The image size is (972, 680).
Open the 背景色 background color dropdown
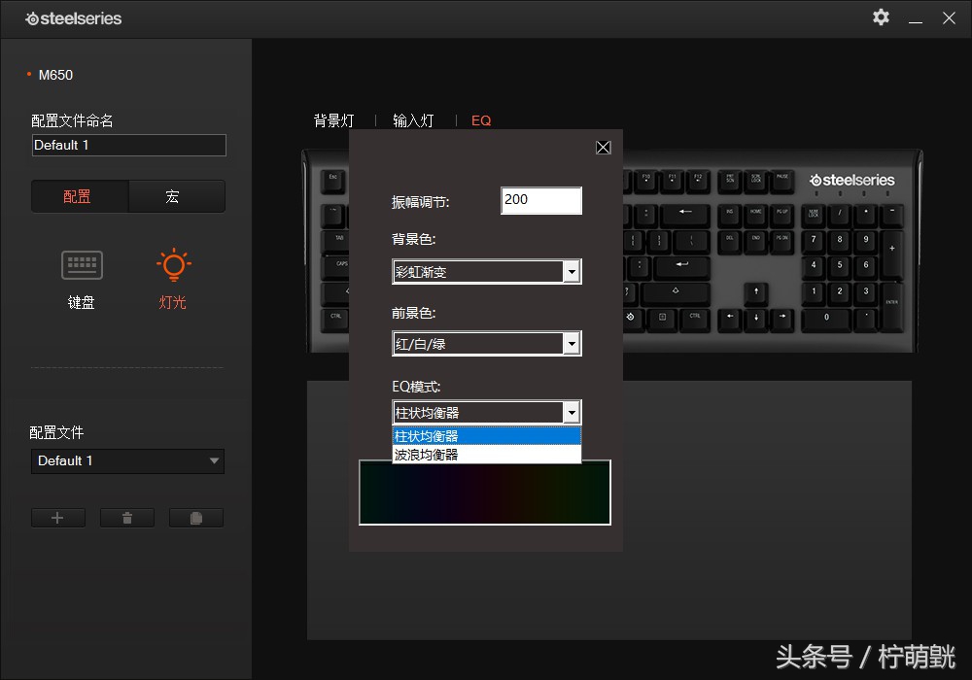point(572,271)
